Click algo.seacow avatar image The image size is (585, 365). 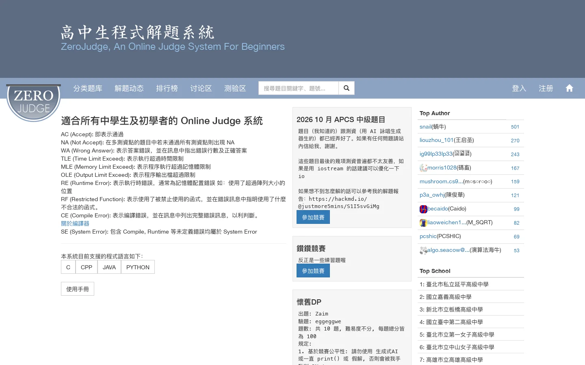(423, 250)
